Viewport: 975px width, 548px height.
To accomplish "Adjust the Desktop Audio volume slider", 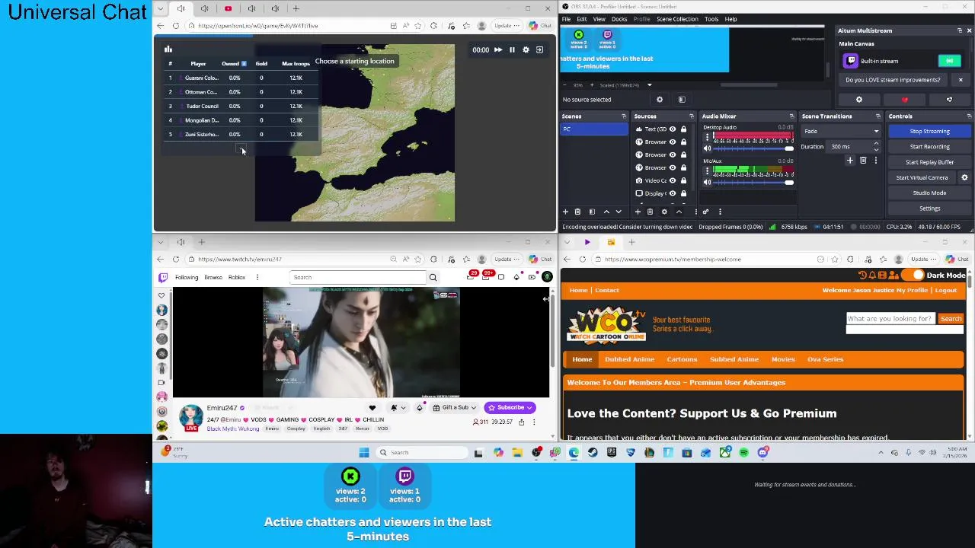I will [x=752, y=148].
